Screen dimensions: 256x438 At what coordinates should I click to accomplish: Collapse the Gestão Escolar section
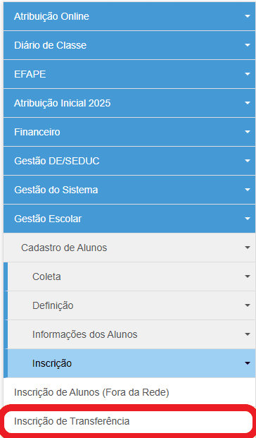point(129,219)
